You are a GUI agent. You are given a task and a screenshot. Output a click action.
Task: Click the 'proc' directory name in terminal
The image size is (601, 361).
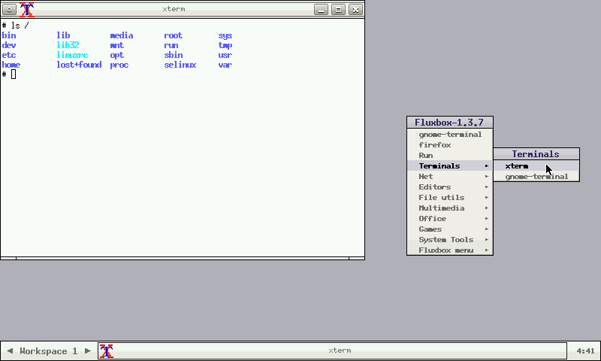pyautogui.click(x=119, y=65)
